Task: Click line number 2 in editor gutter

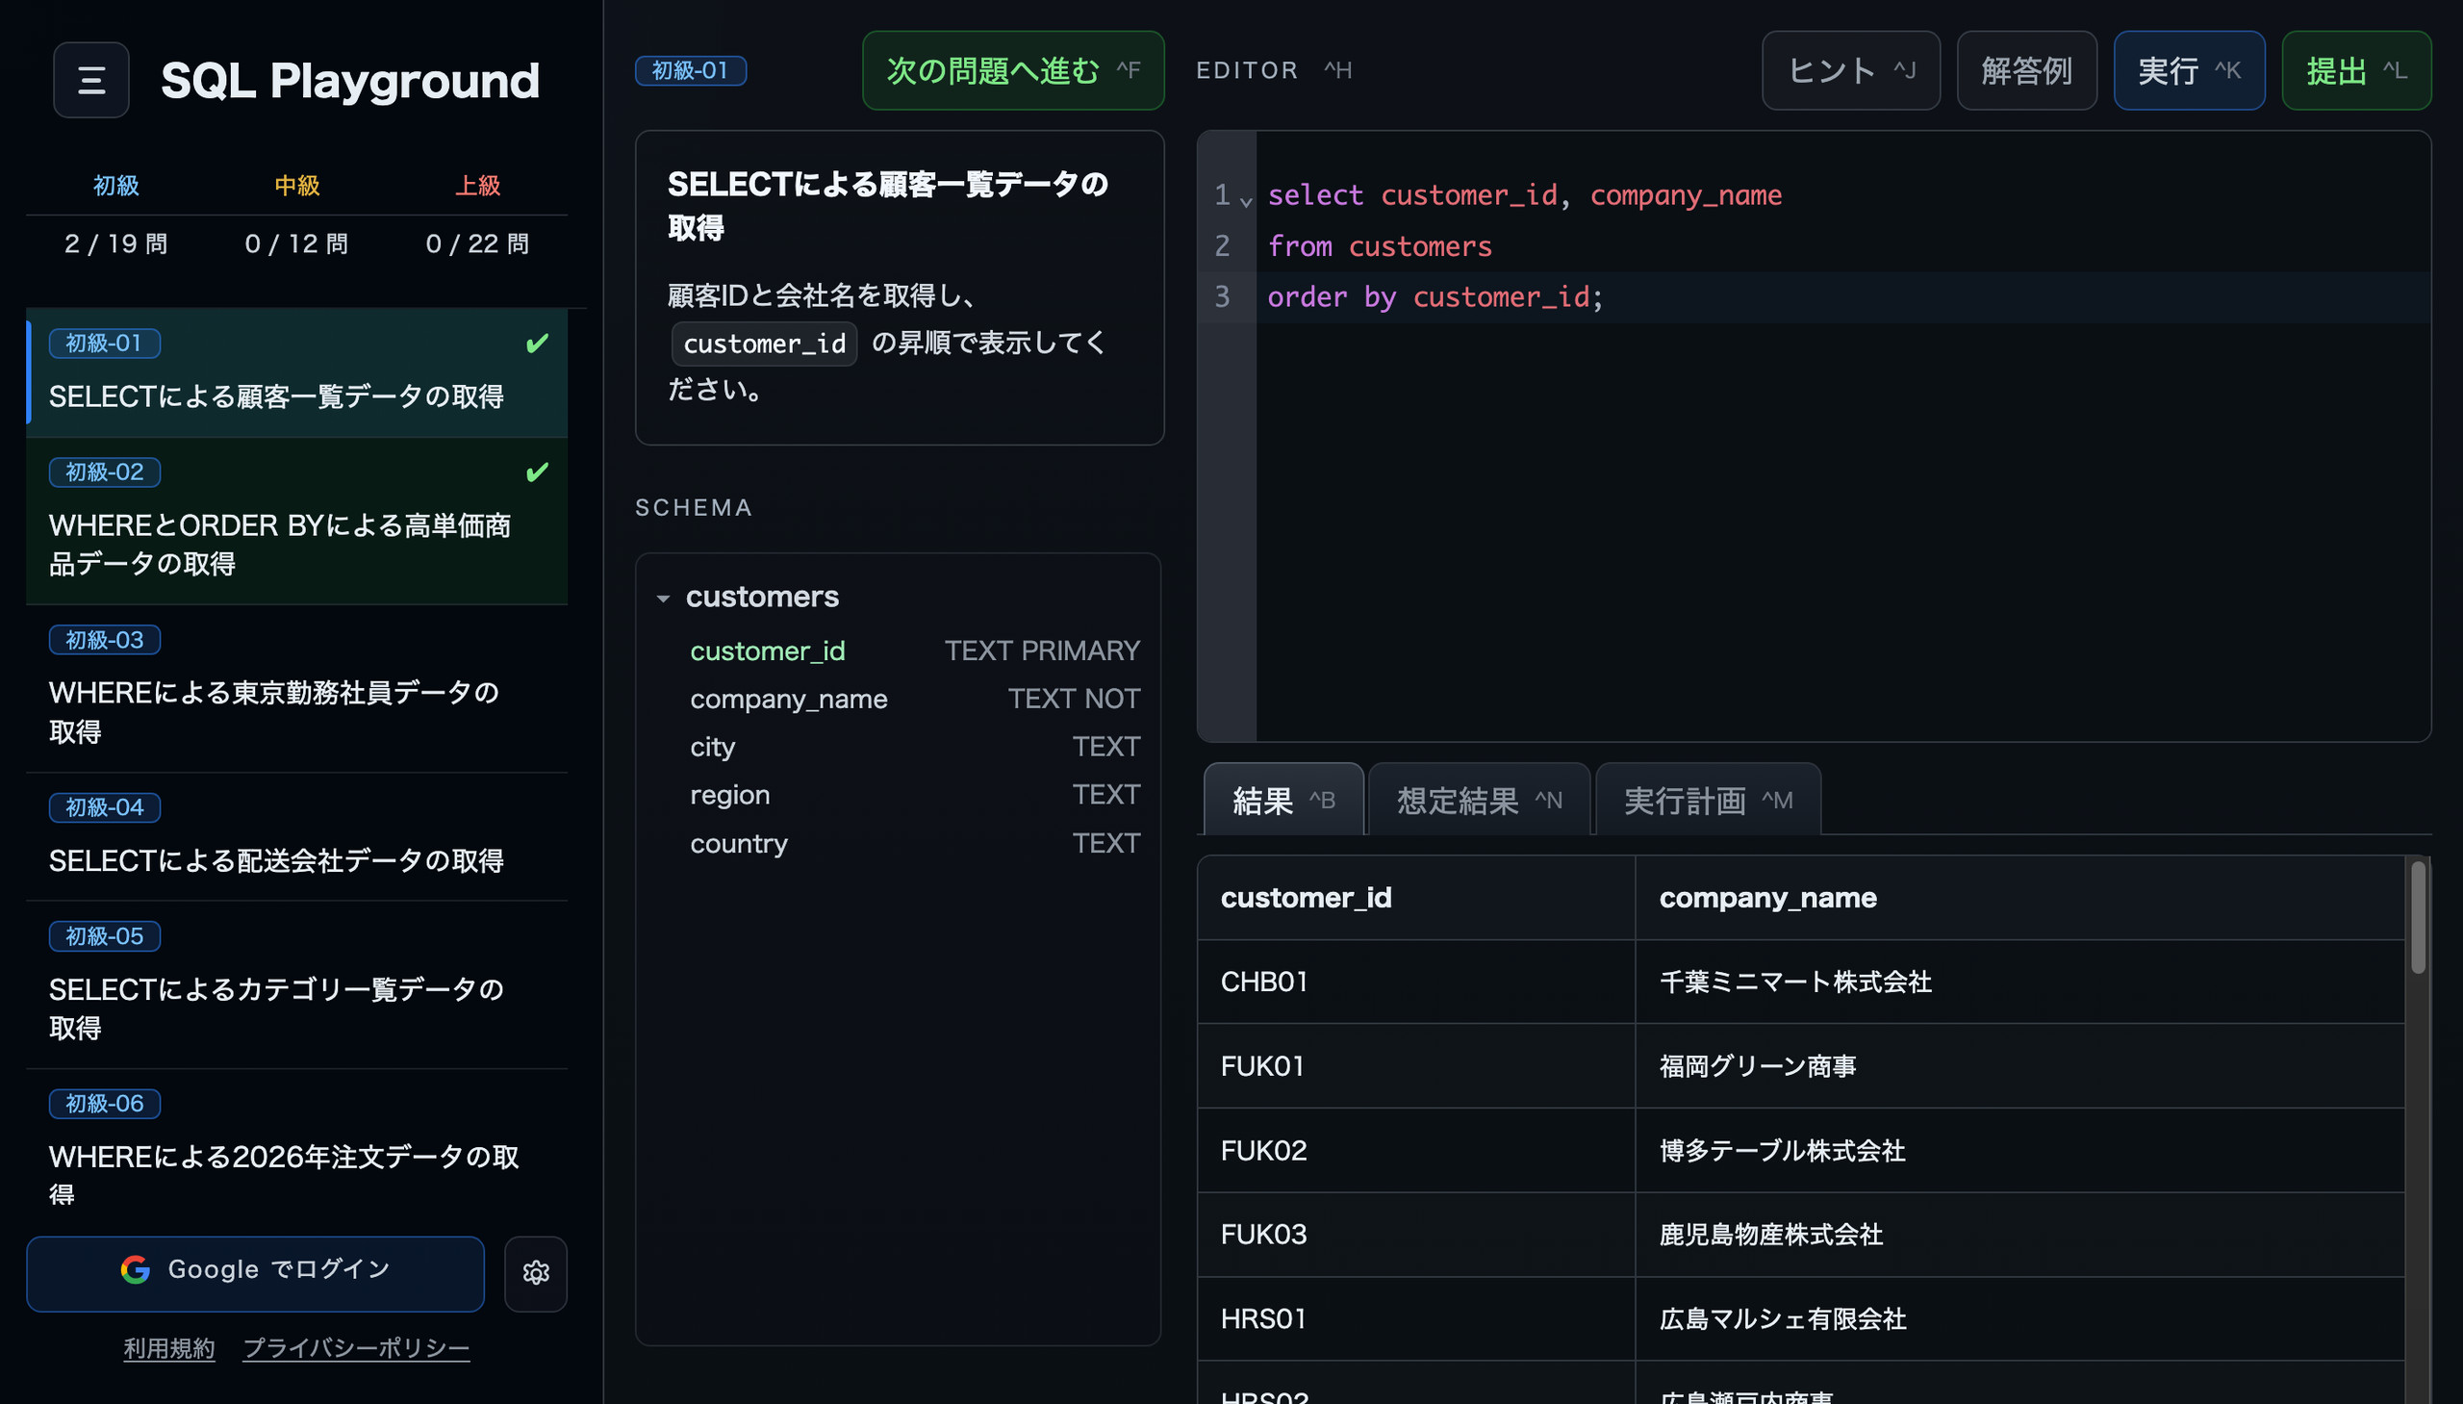Action: tap(1222, 246)
